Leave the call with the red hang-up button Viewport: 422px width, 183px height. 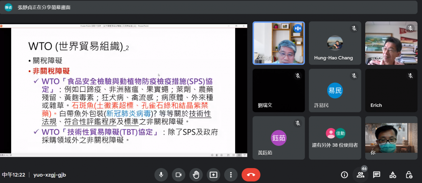251,175
